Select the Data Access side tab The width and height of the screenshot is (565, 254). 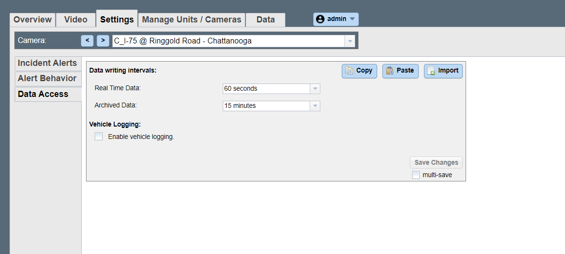click(x=48, y=94)
